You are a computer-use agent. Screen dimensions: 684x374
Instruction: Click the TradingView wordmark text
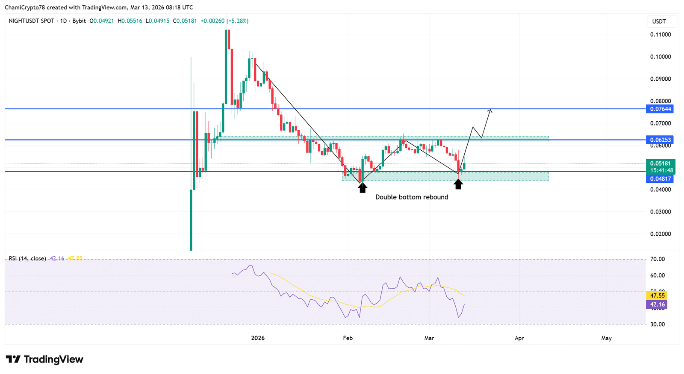tap(53, 359)
